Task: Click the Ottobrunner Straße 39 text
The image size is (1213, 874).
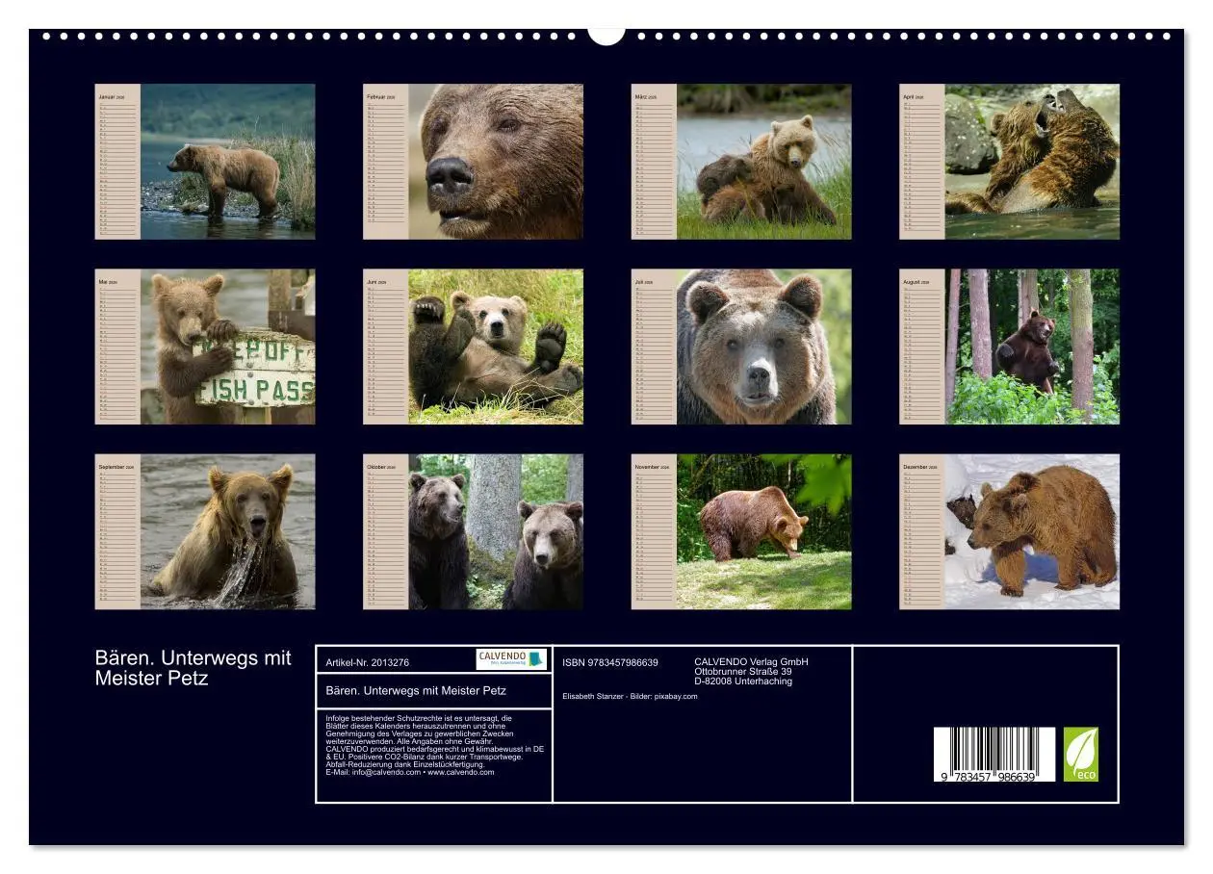Action: tap(743, 672)
